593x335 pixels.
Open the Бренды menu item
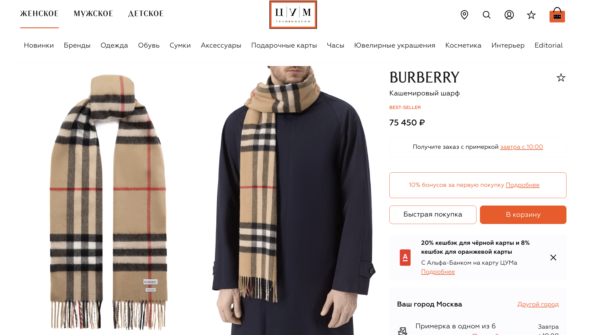click(77, 45)
